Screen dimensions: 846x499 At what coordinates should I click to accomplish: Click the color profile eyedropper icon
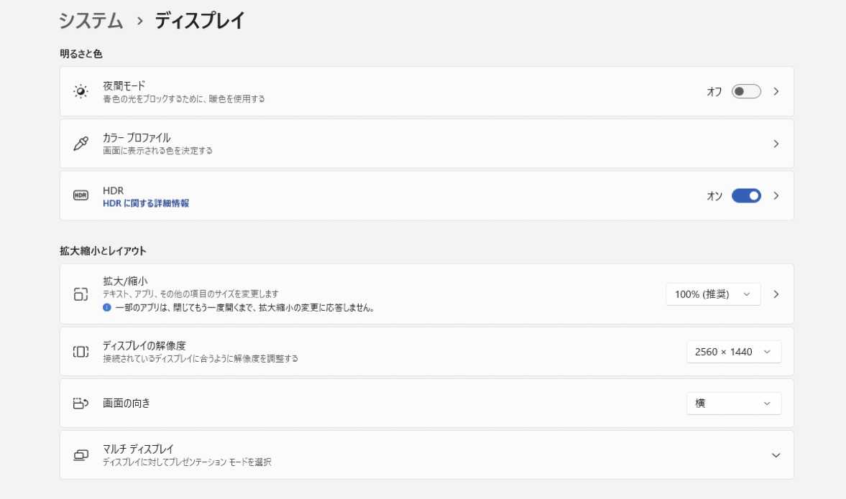(81, 144)
